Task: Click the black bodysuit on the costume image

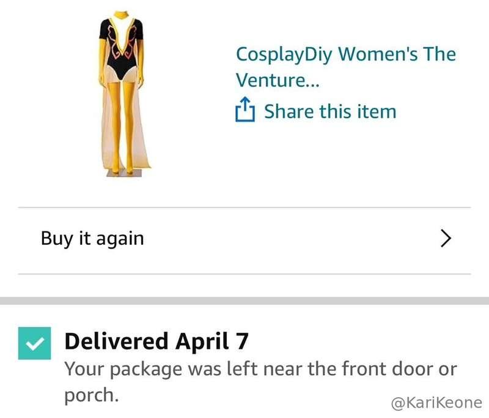Action: [x=121, y=48]
